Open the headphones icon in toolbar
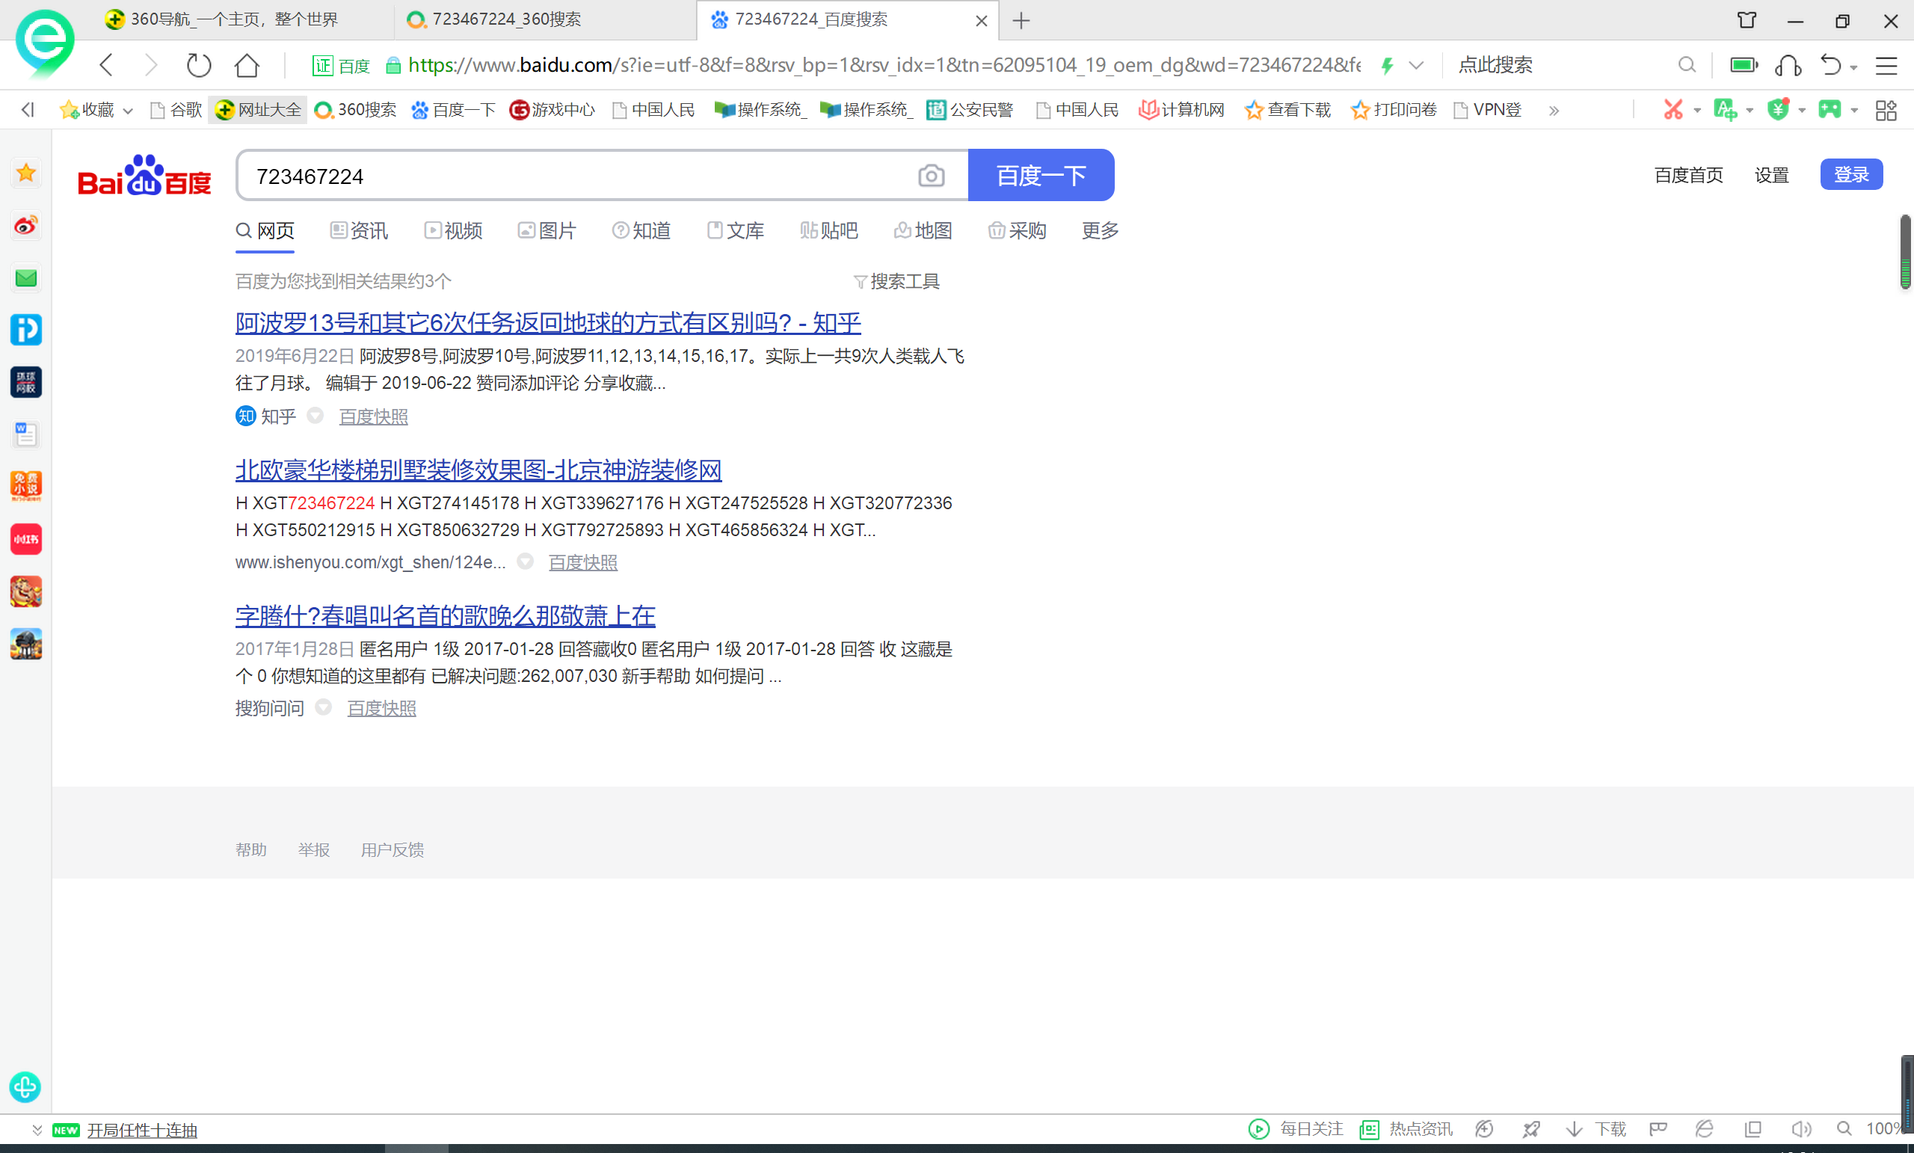1914x1153 pixels. click(1788, 65)
